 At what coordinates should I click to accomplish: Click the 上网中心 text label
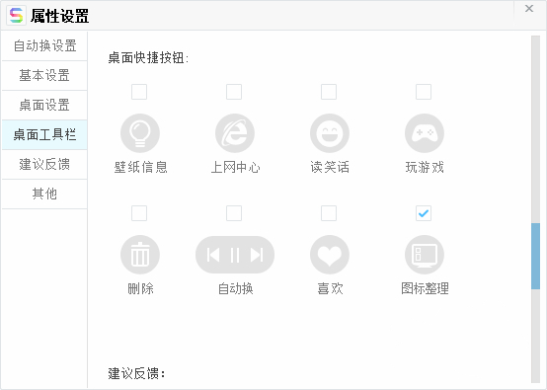tap(235, 167)
